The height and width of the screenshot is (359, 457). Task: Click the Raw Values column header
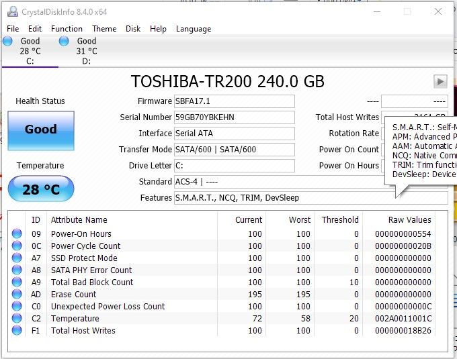[x=409, y=220]
